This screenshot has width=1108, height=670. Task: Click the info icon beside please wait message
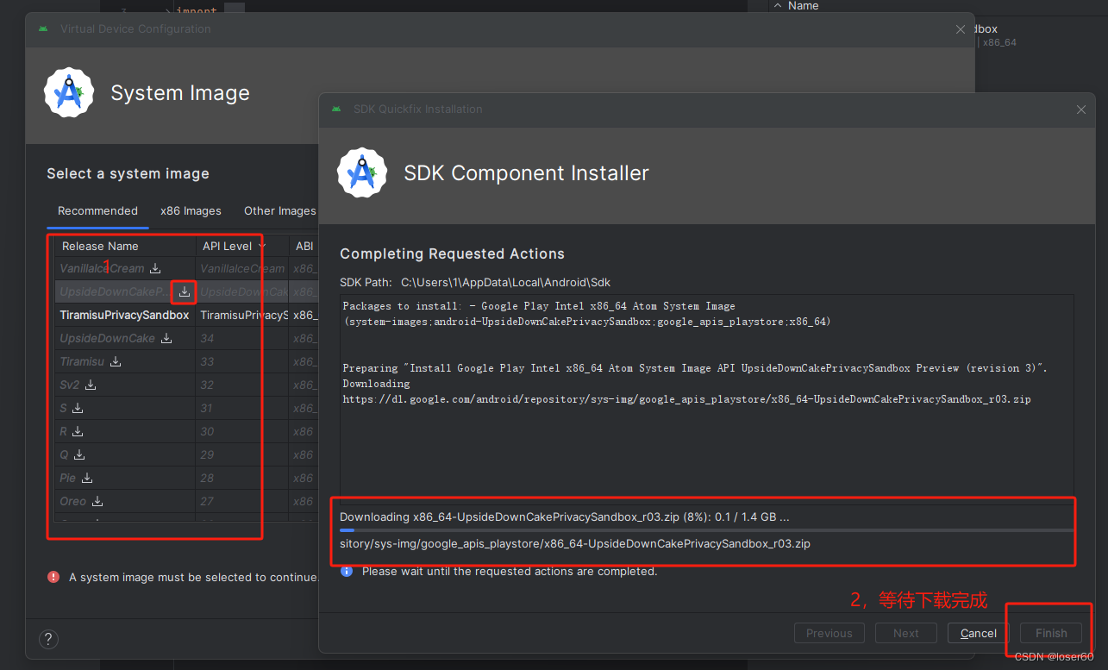347,571
